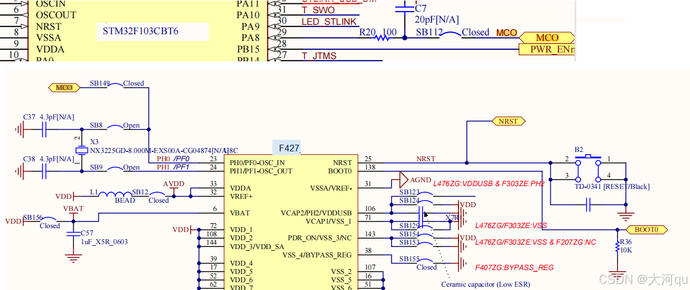Click the AVDD net label
This screenshot has width=690, height=290.
click(x=174, y=184)
